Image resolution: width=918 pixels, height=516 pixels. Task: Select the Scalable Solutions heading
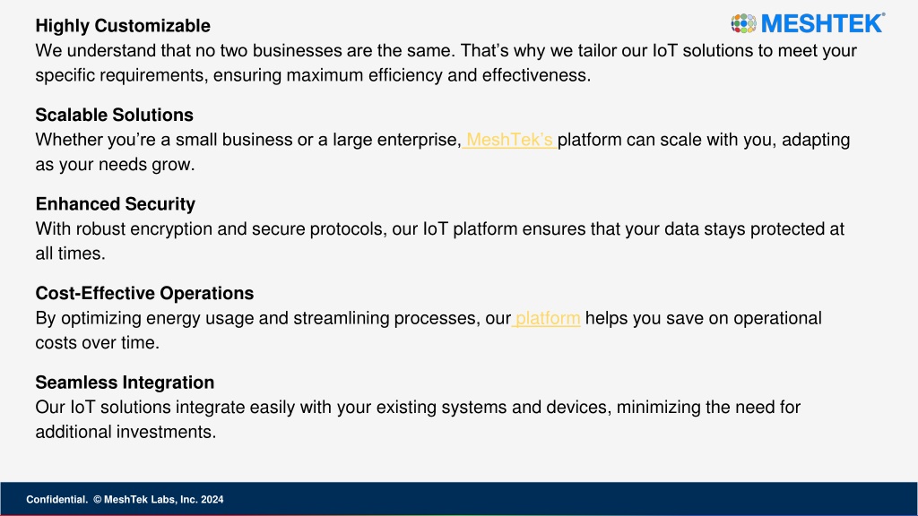click(x=114, y=115)
